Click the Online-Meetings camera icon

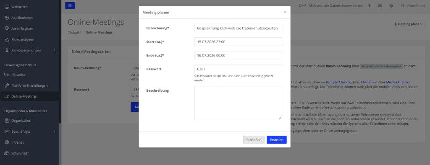coord(7,96)
